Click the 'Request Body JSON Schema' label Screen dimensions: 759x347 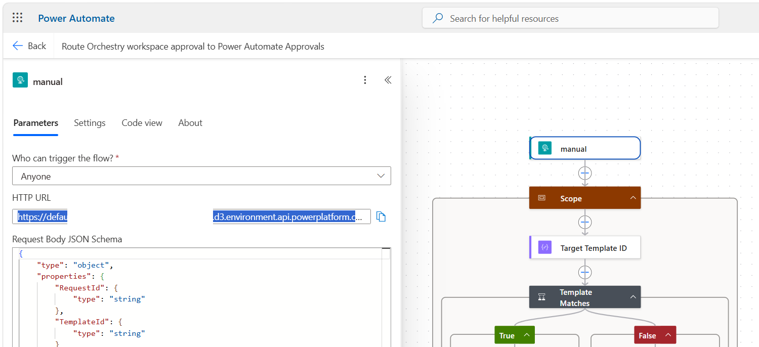pyautogui.click(x=67, y=239)
